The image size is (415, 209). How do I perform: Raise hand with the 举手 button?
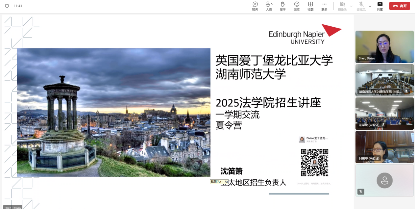[x=283, y=6]
